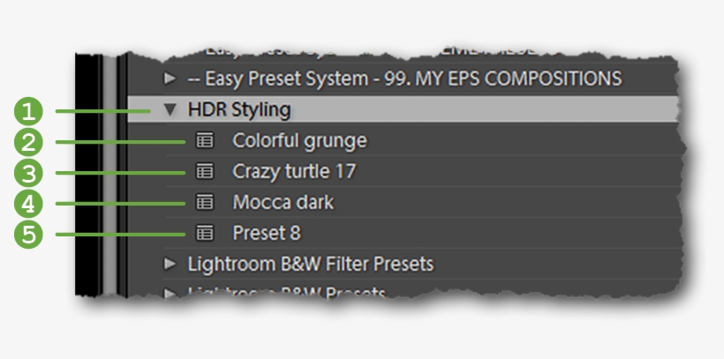724x359 pixels.
Task: Collapse the HDR Styling preset folder arrow
Action: click(x=170, y=110)
